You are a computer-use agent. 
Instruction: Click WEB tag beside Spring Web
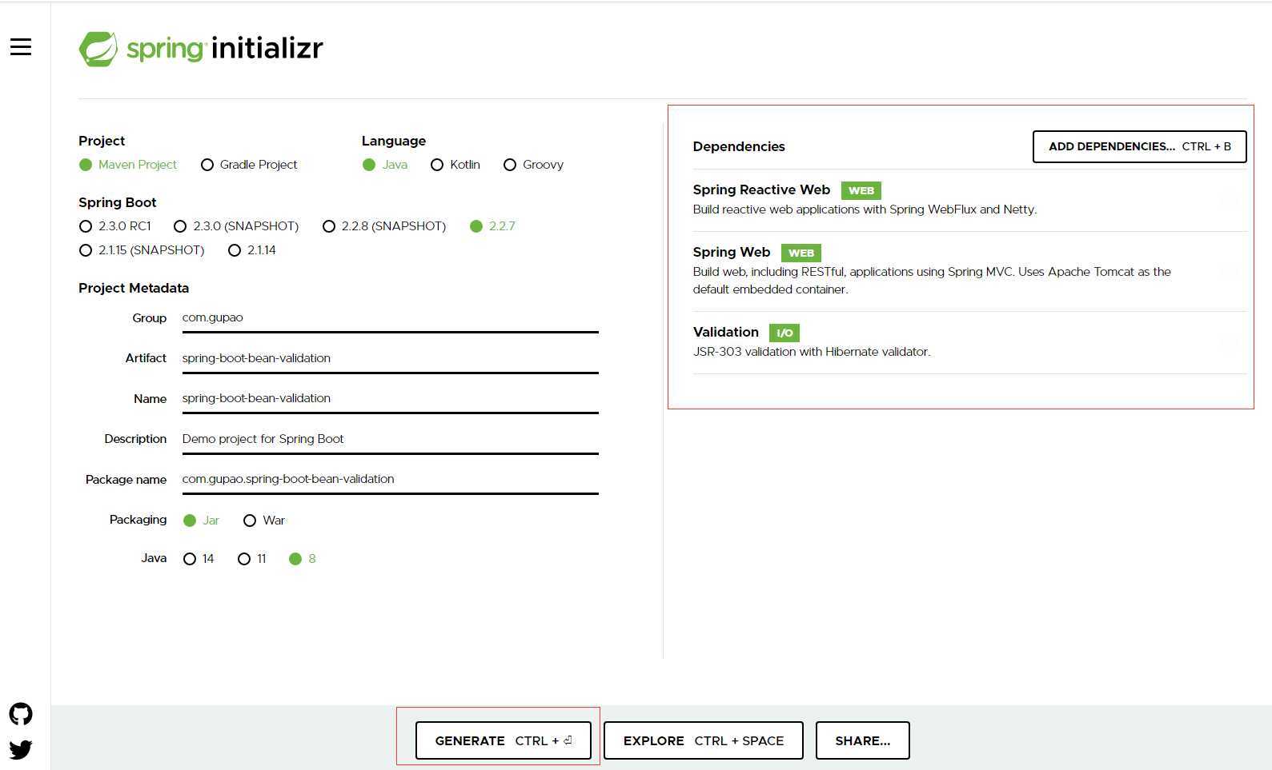click(x=801, y=253)
